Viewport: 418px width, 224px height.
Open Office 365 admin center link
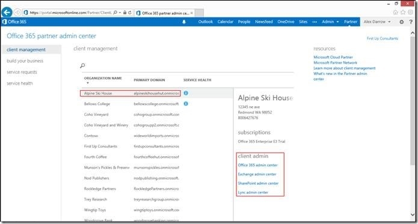coord(258,165)
